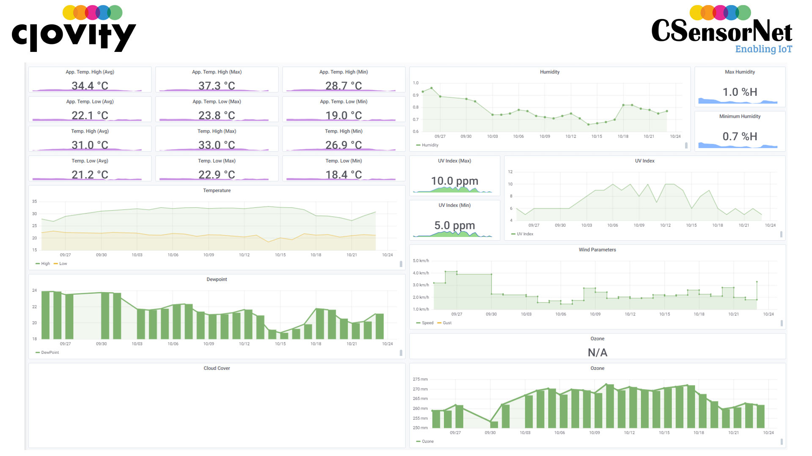Open the Dewpoint chart title menu

coord(217,280)
